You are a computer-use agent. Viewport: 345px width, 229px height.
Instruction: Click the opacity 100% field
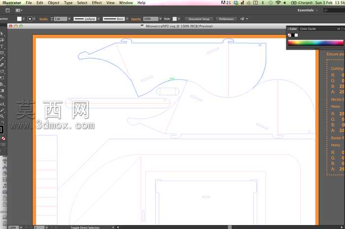(x=150, y=19)
